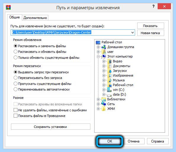Click the Новая папка button
This screenshot has height=152, width=176.
151,33
